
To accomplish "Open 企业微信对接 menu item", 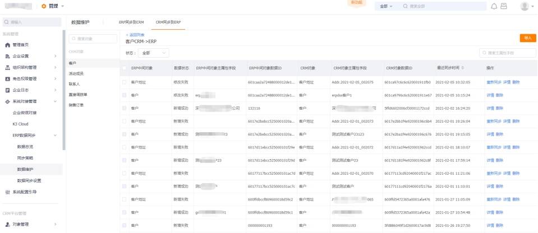I will tap(24, 113).
